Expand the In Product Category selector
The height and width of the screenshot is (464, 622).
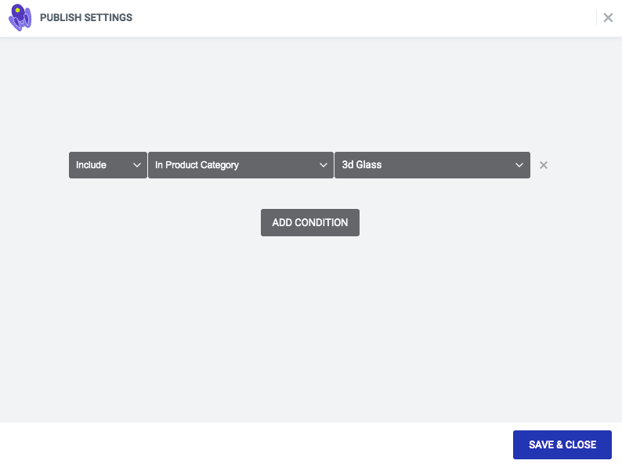(240, 165)
